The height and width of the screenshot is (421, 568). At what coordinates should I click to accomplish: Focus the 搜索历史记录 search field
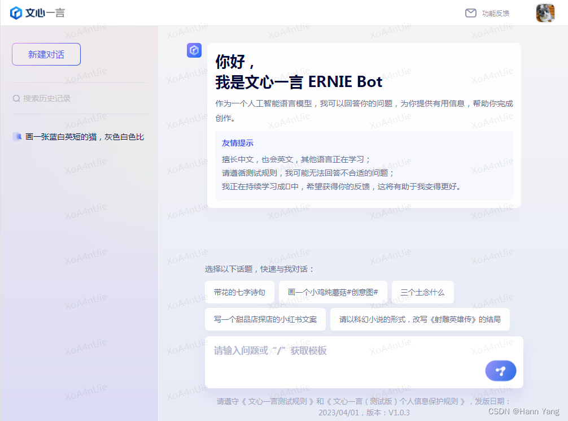[x=79, y=99]
